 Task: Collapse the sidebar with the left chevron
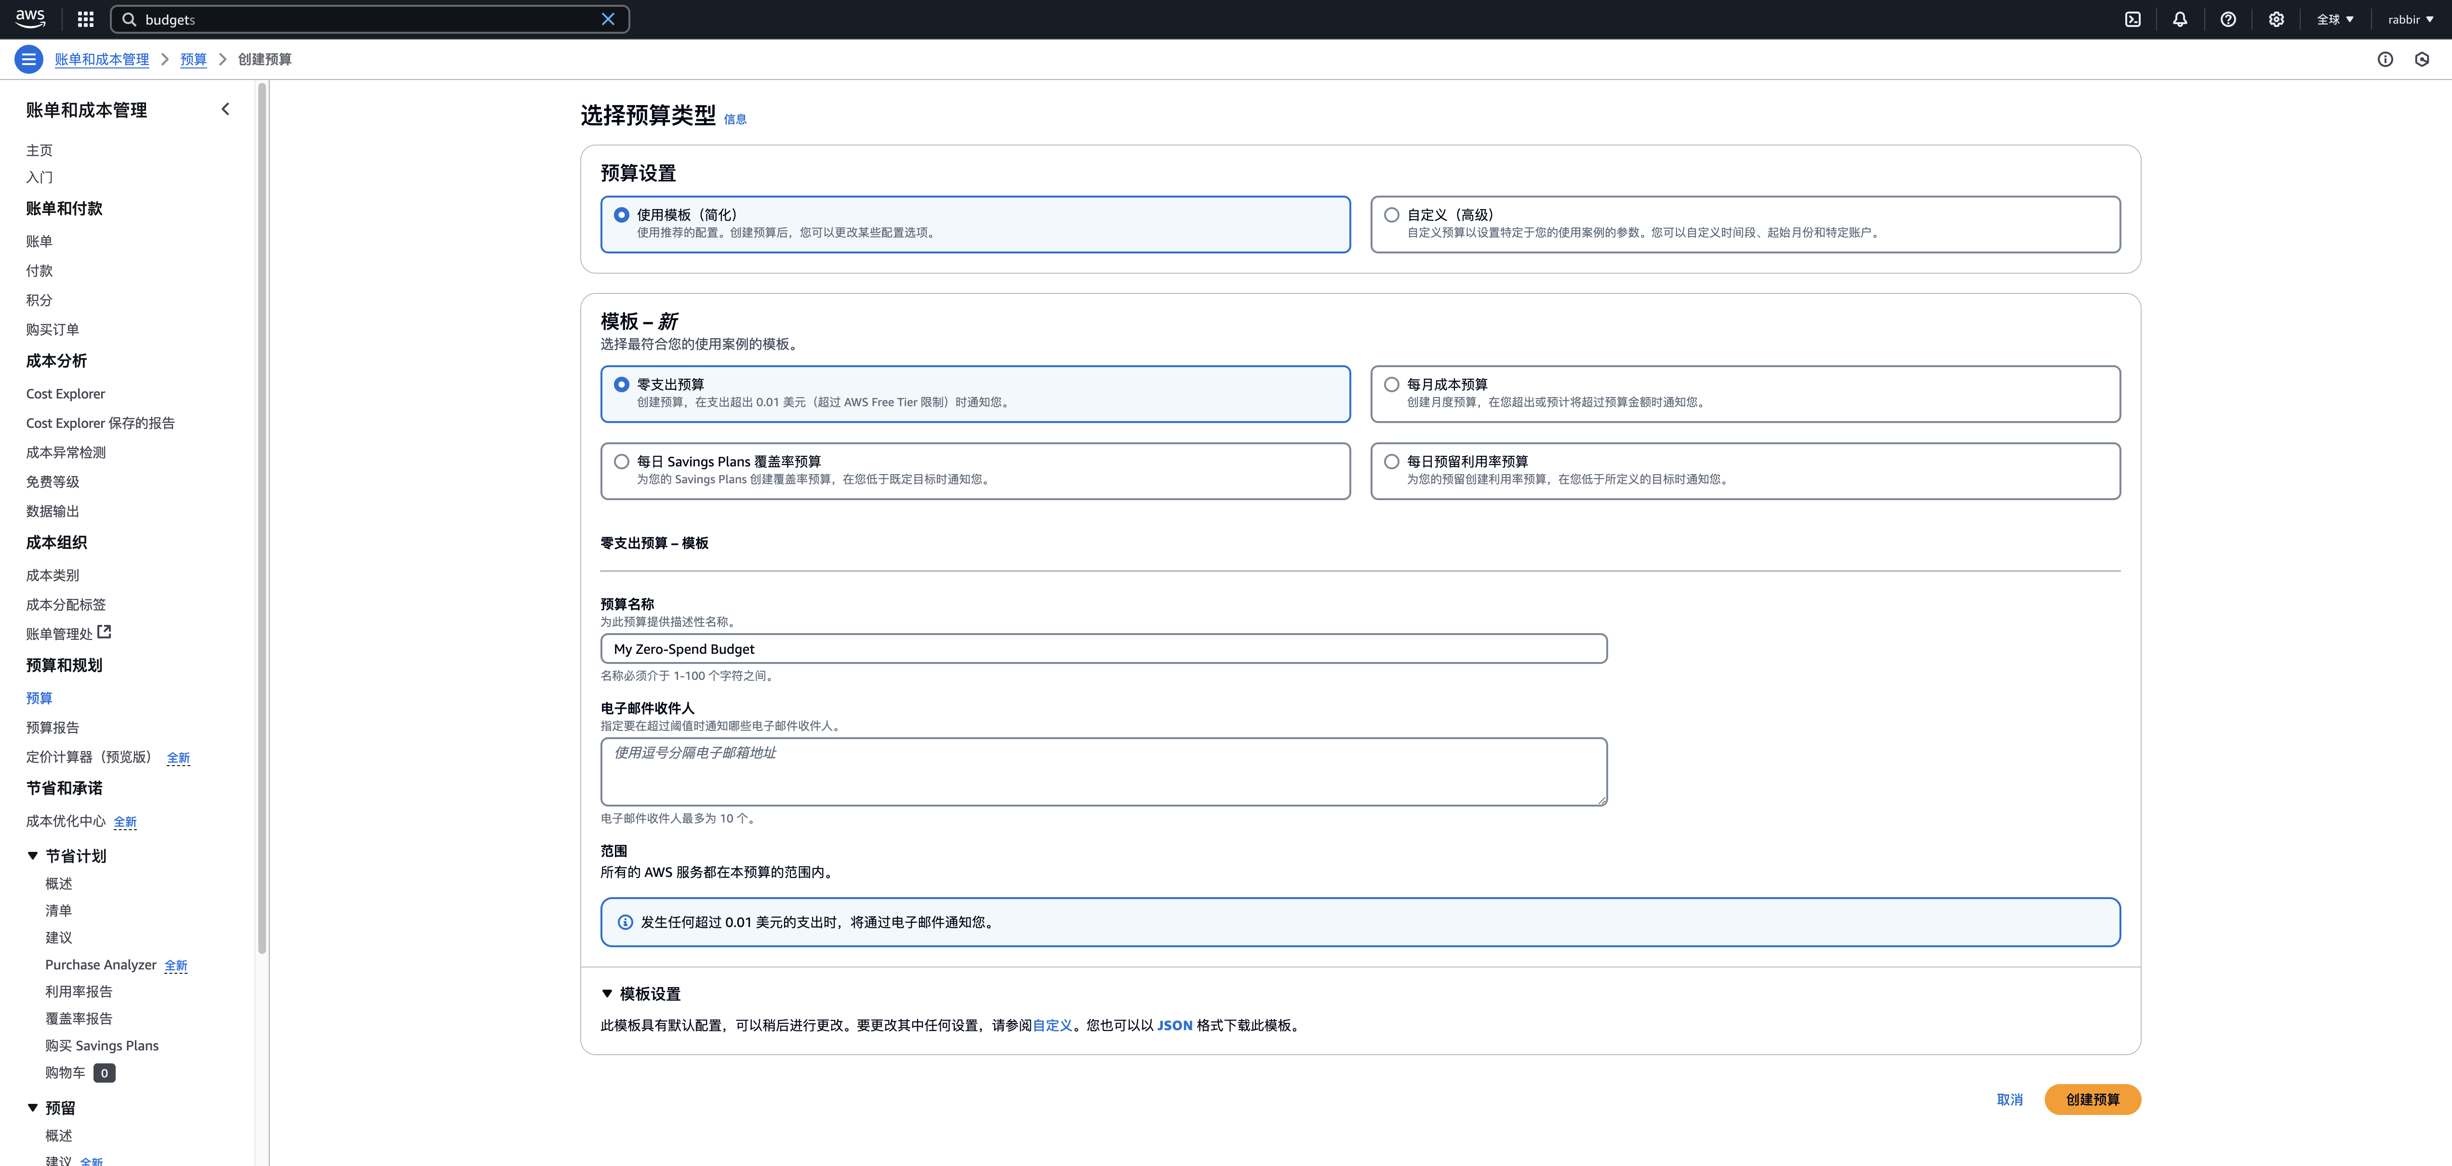226,109
